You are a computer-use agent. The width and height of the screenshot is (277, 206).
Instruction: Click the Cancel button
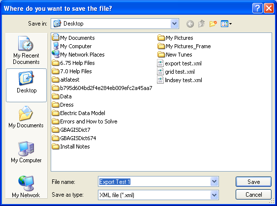tap(253, 195)
